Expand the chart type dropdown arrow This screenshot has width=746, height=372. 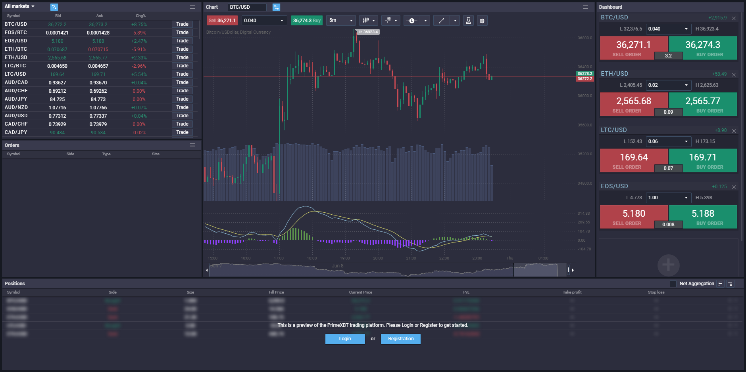coord(373,20)
